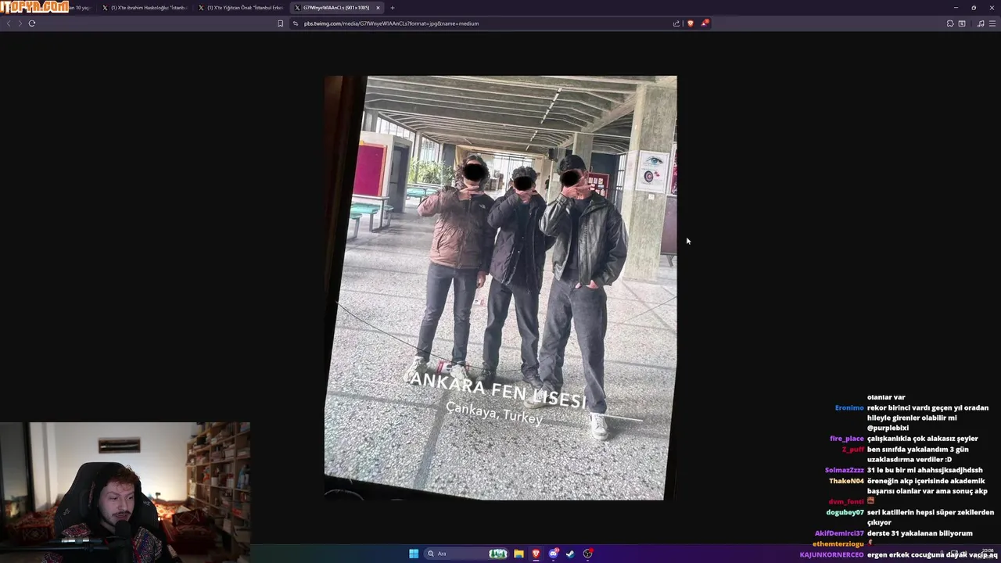Bookmark this page using the bookmark icon
This screenshot has width=1001, height=563.
[x=280, y=23]
